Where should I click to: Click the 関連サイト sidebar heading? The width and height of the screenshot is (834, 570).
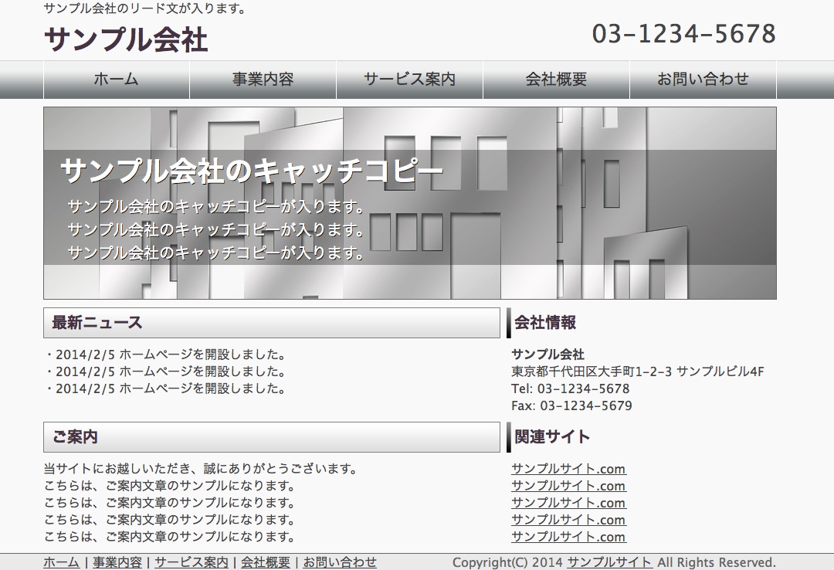(x=552, y=437)
